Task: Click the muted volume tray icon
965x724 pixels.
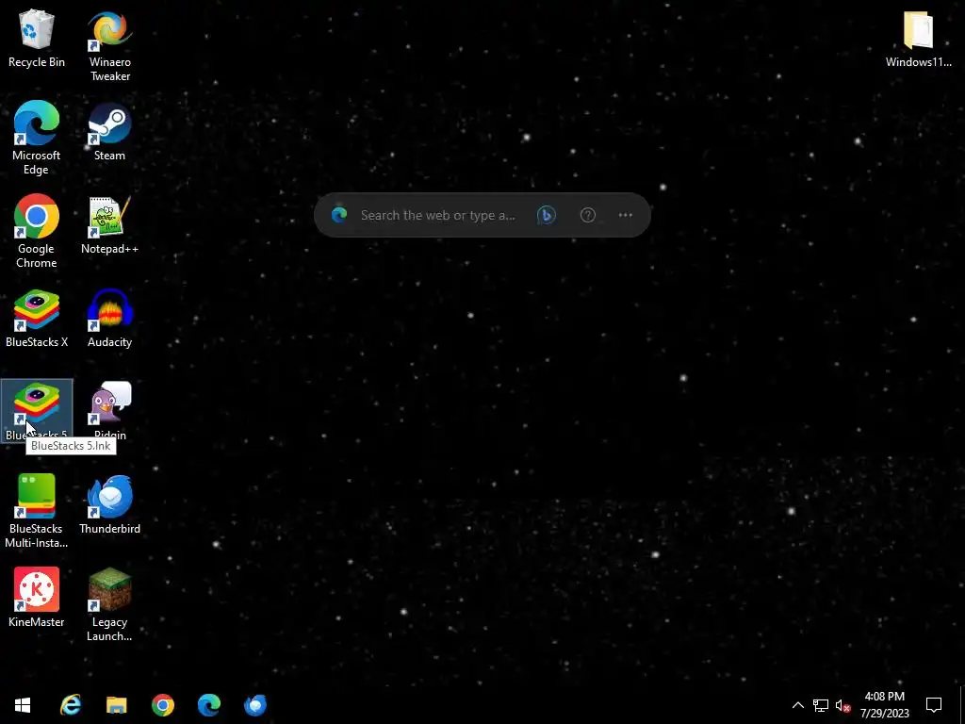Action: click(x=842, y=705)
